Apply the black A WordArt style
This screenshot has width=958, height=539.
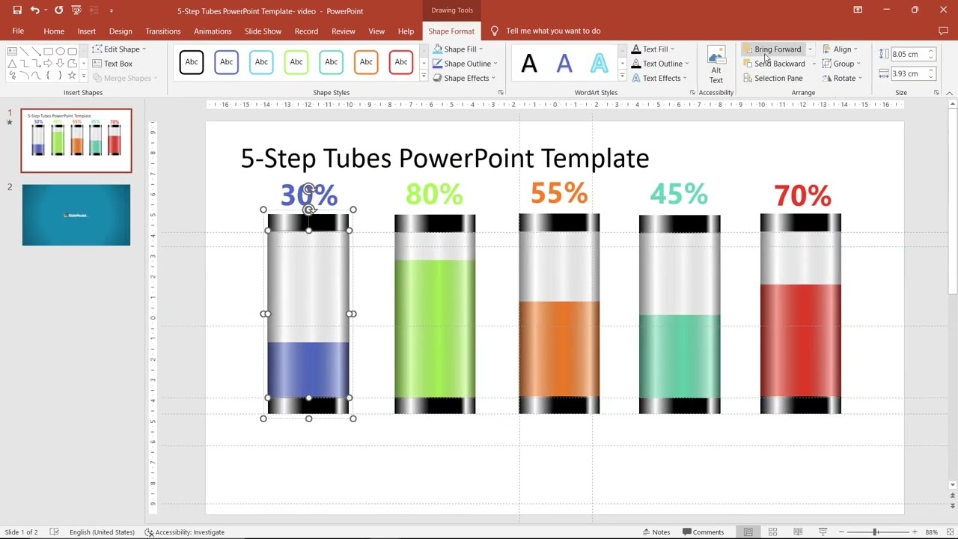pyautogui.click(x=529, y=64)
